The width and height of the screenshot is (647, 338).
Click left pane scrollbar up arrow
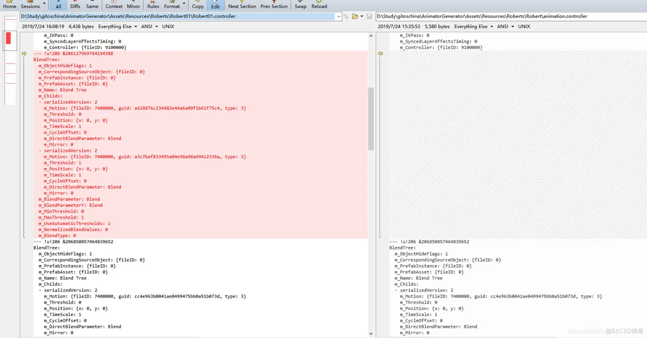pyautogui.click(x=370, y=36)
